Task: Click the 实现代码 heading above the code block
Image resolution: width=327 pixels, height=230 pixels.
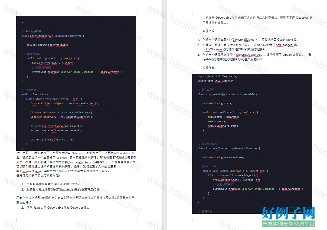Action: (209, 68)
